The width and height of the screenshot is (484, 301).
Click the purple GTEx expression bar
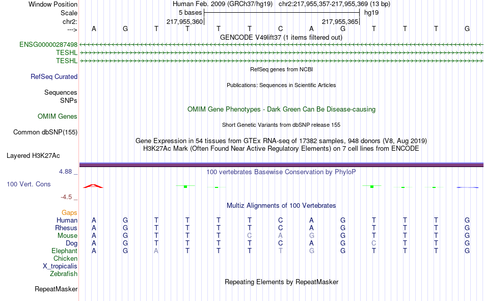pos(281,165)
